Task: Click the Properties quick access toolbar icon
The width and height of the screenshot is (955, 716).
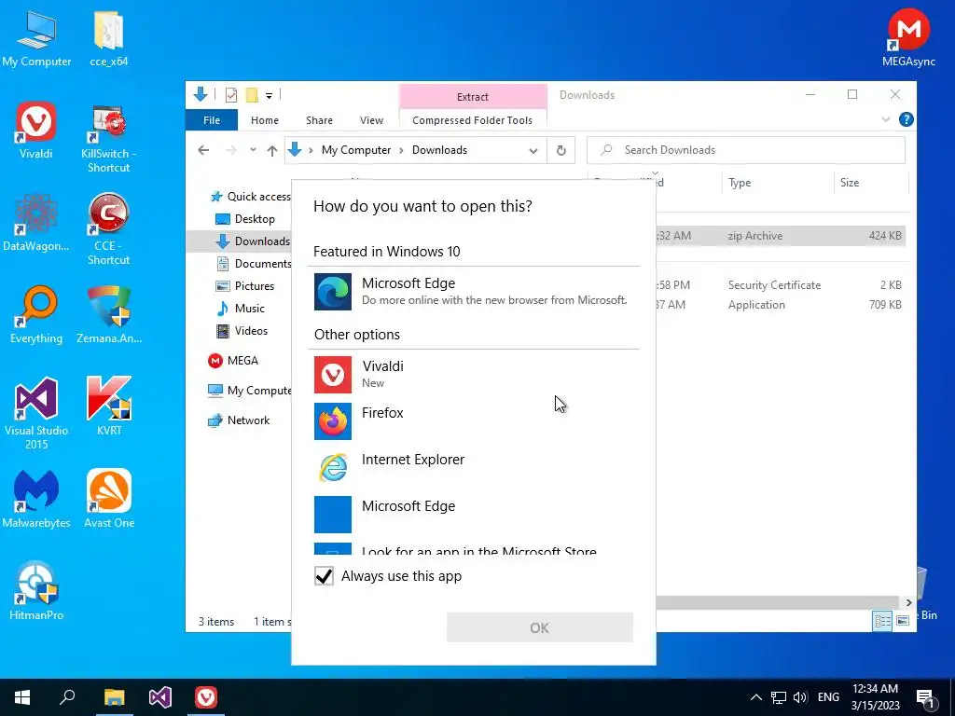Action: (x=231, y=95)
